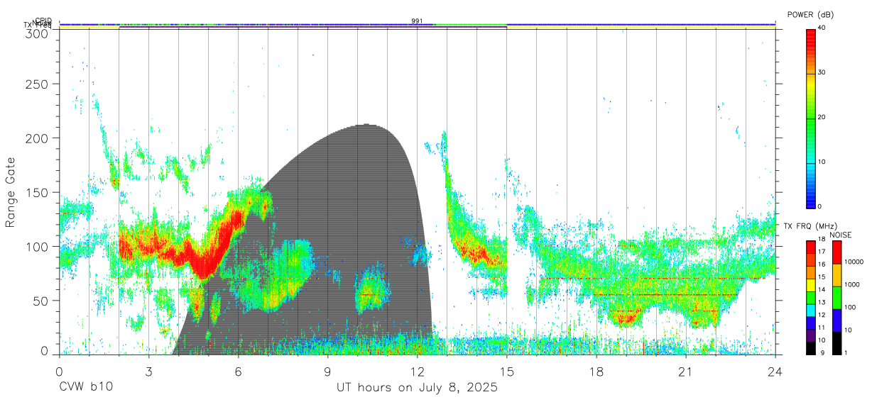Viewport: 872px width, 402px height.
Task: Click the 15 UT hour axis tick
Action: pyautogui.click(x=507, y=370)
